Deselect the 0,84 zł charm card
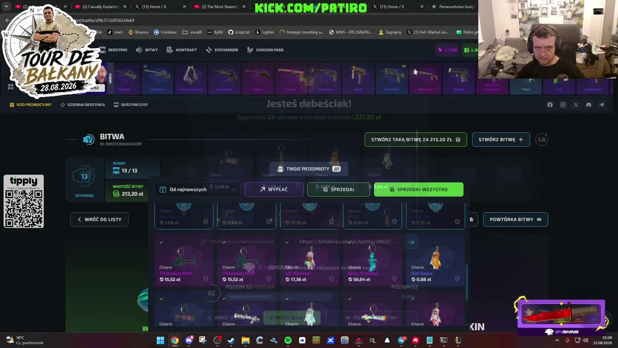 coord(373,216)
